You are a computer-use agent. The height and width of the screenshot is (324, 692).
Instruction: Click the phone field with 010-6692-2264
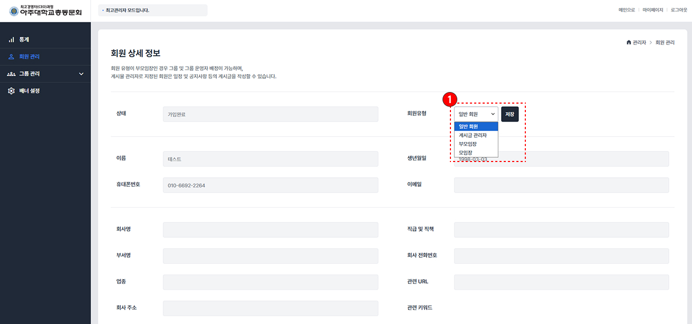[271, 185]
